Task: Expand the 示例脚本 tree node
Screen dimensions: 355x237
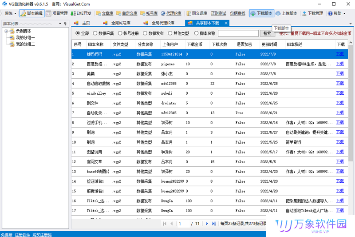Action: coord(6,31)
